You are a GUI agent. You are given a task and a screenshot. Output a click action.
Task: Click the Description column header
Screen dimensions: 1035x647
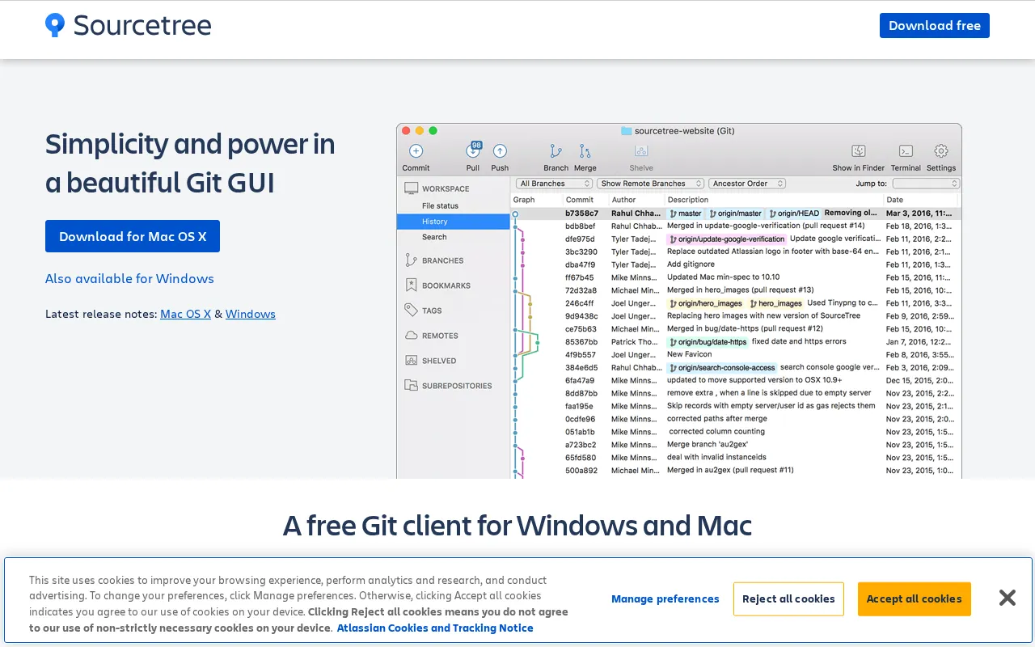[x=687, y=200]
